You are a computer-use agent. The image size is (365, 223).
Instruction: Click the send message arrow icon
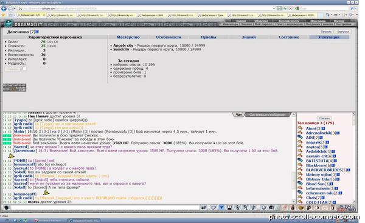pos(203,207)
